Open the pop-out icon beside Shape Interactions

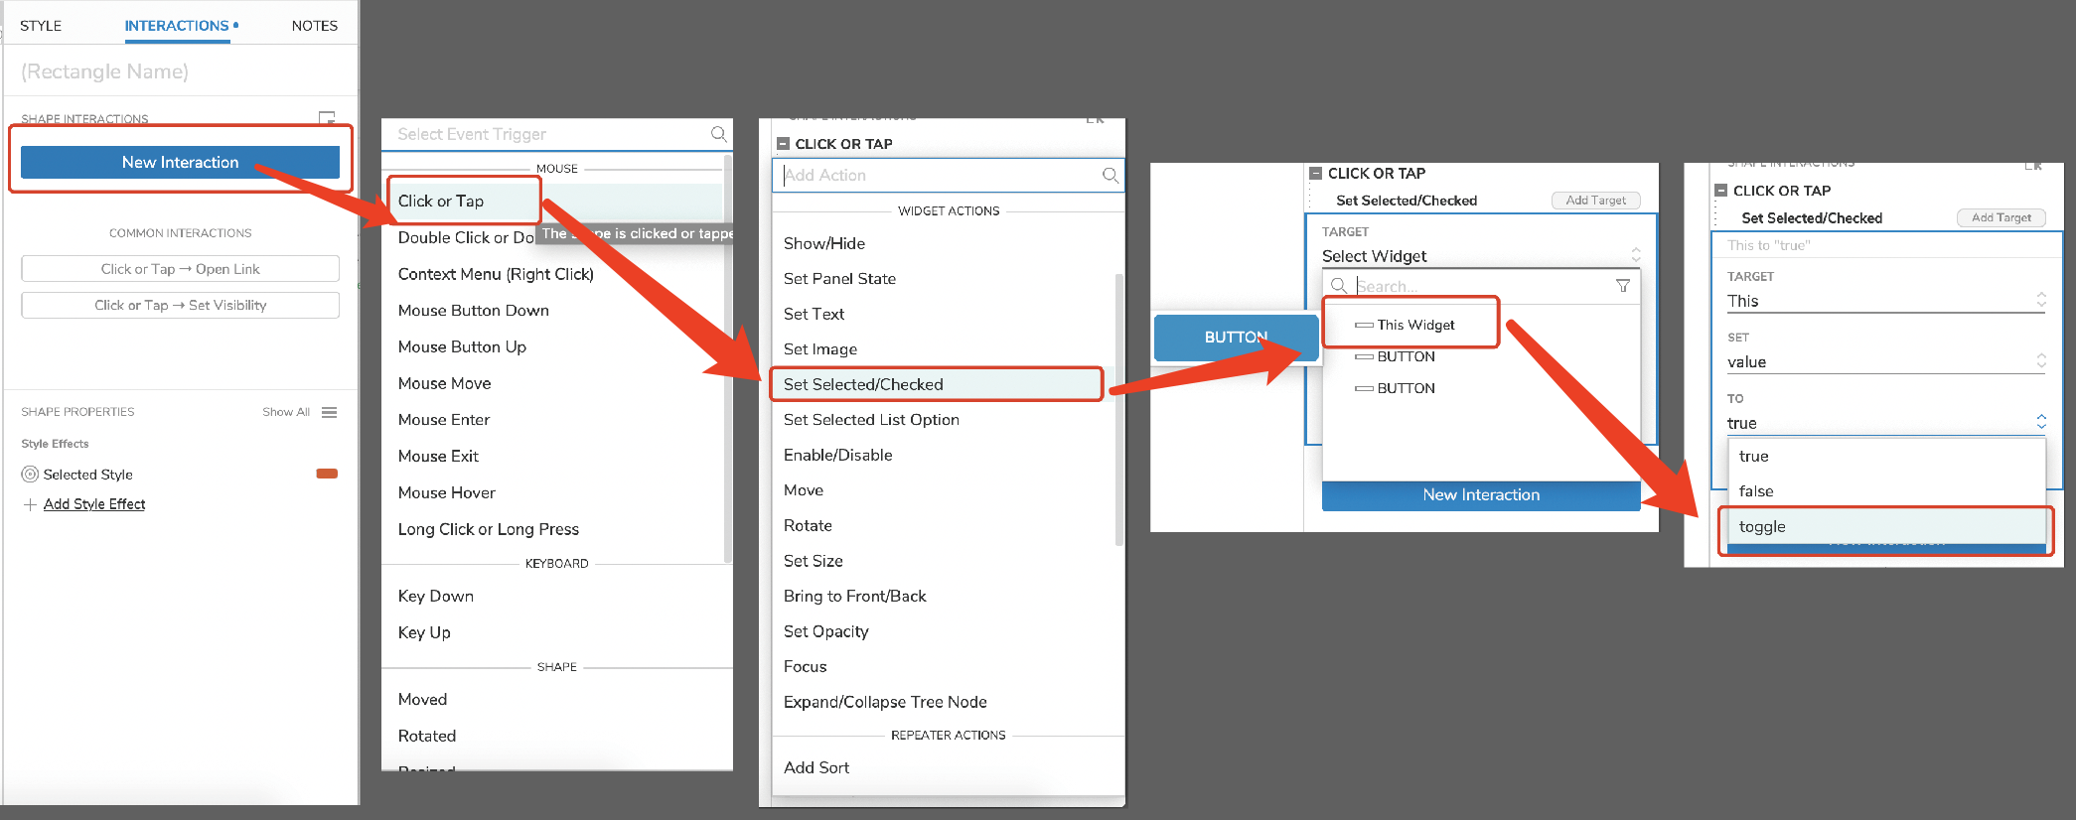tap(326, 118)
